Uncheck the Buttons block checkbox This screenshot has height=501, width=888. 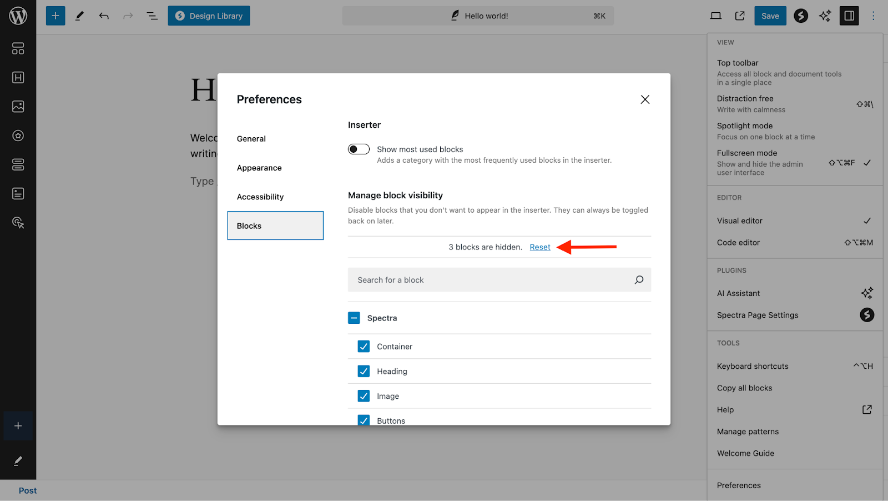click(x=364, y=420)
